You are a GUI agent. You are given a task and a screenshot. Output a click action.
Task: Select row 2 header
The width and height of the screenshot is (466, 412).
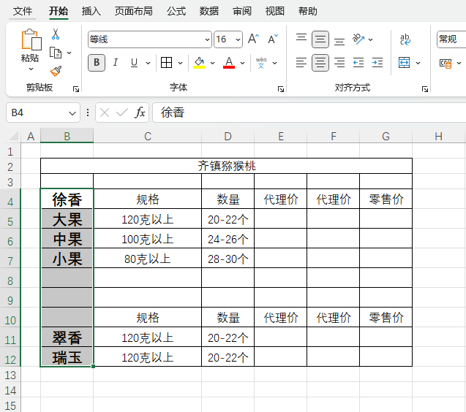(10, 167)
